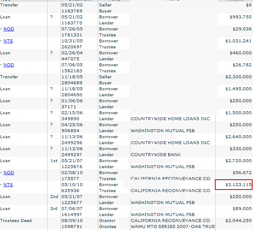The image size is (253, 231).
Task: Select the $2,044,250 Trustees Deed amount
Action: tap(238, 221)
